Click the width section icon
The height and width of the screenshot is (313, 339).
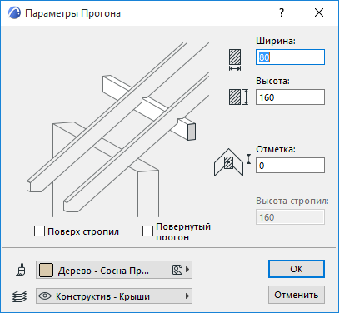tap(235, 60)
